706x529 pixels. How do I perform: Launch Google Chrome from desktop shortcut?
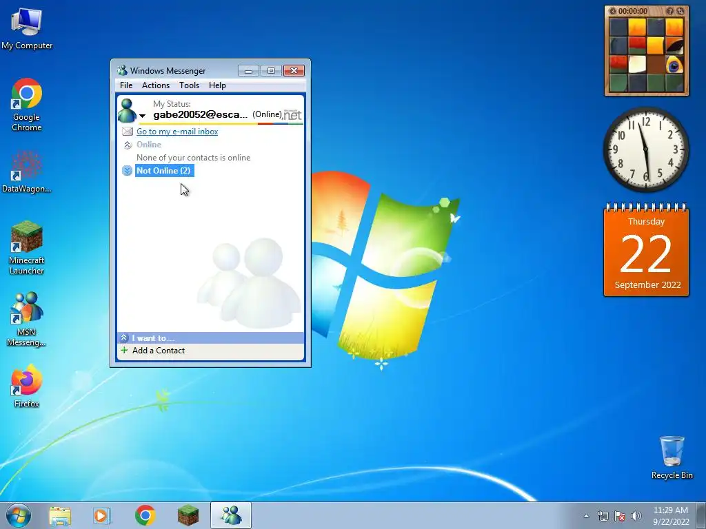tap(27, 105)
